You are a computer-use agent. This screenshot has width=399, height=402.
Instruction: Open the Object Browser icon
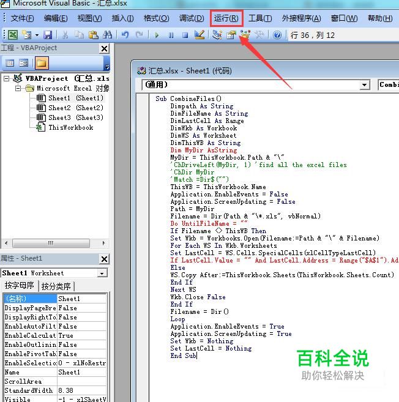(245, 35)
